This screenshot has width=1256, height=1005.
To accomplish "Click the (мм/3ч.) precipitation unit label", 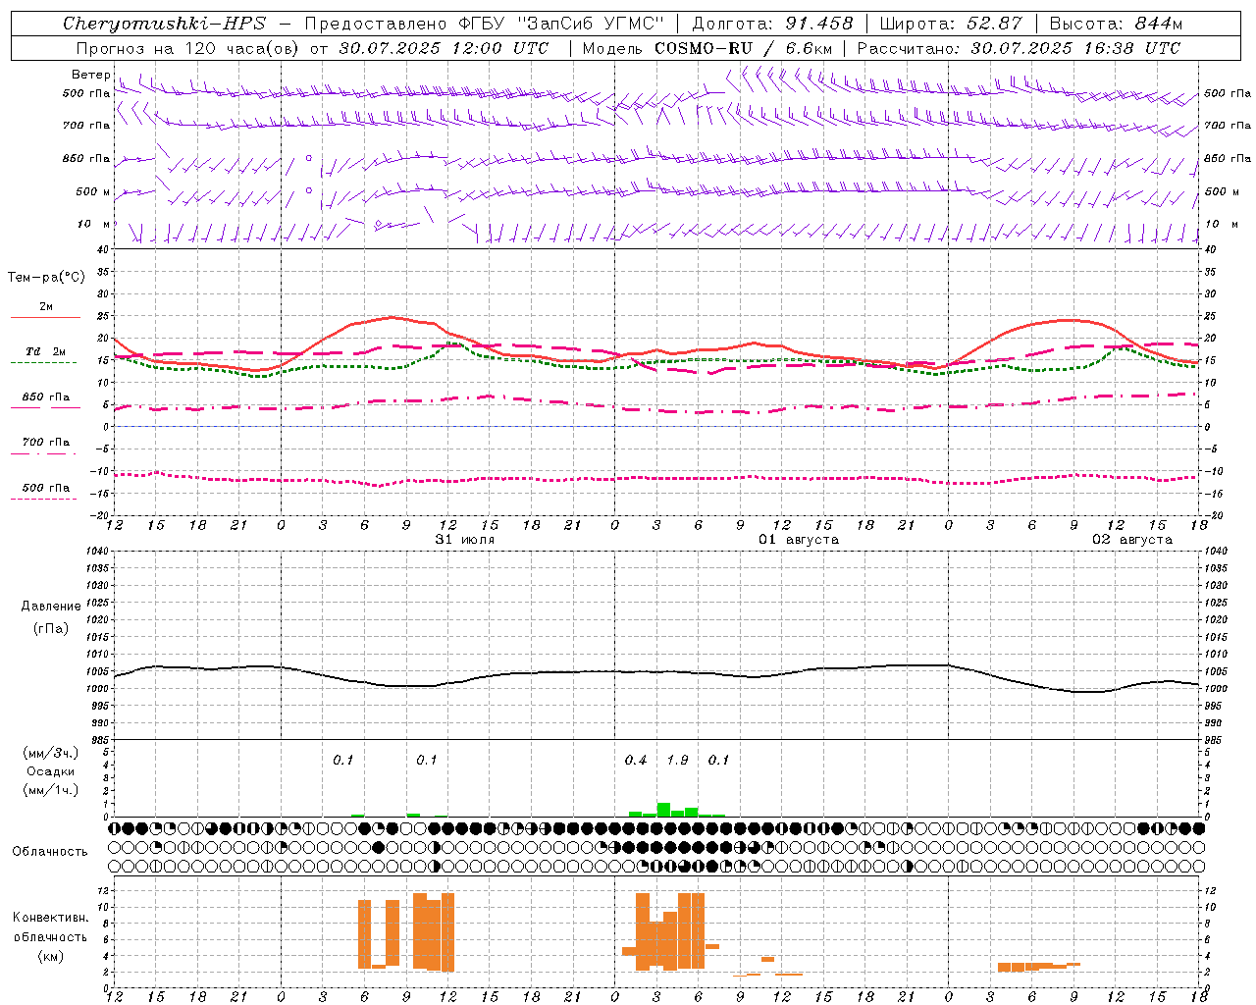I will tap(49, 753).
